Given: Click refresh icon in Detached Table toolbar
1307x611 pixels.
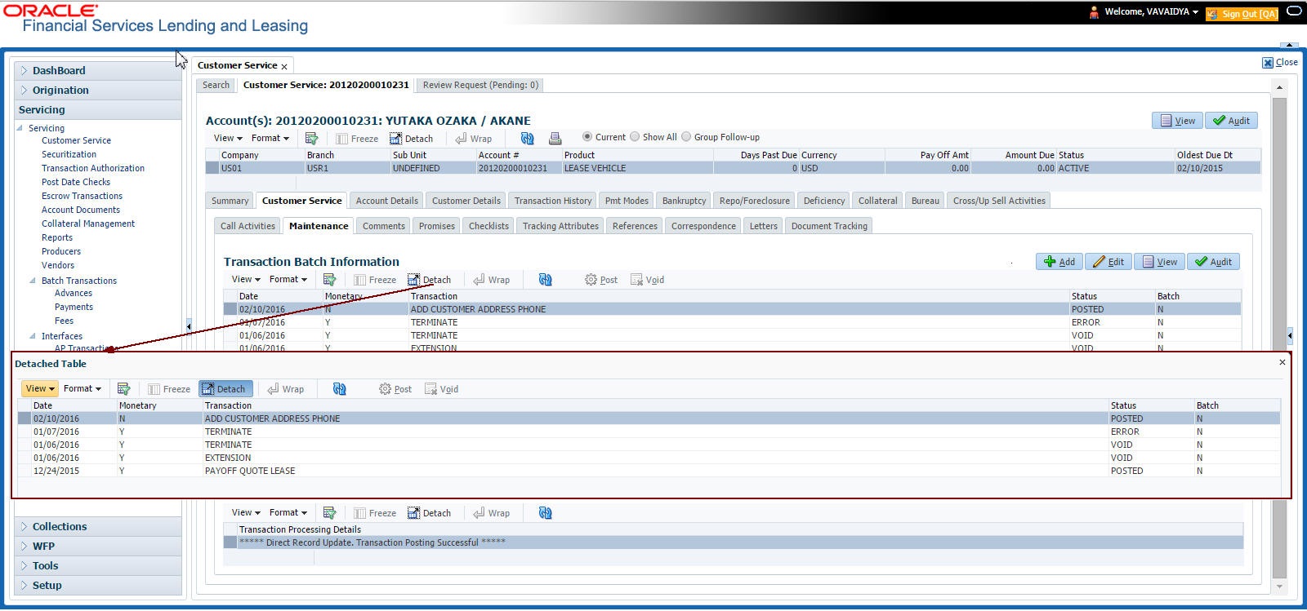Looking at the screenshot, I should 339,389.
